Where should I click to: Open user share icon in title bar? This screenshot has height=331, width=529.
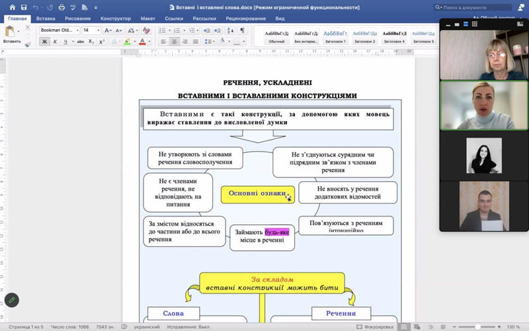click(520, 7)
